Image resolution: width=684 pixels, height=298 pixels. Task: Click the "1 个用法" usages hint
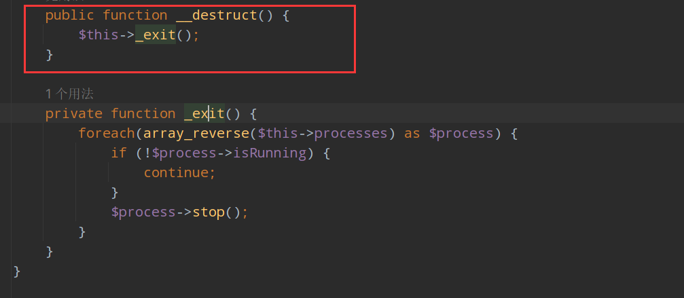[69, 93]
